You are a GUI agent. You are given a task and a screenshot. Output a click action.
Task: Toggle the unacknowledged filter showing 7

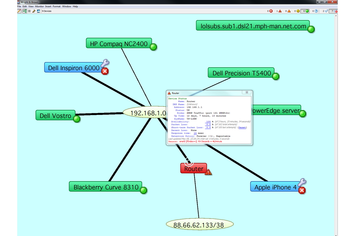334,11
